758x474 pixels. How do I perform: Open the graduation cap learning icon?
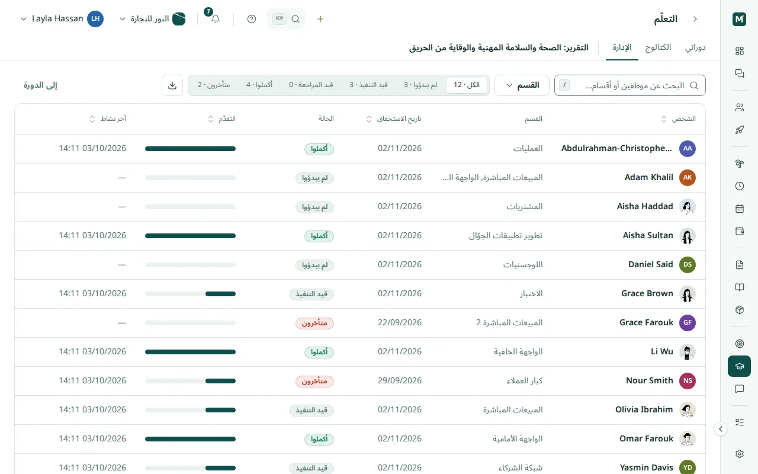(x=739, y=366)
